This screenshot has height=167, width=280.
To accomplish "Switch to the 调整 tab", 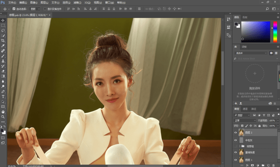I will pos(244,47).
